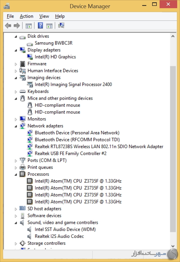Click the Software devices icon
This screenshot has width=180, height=262.
(22, 215)
